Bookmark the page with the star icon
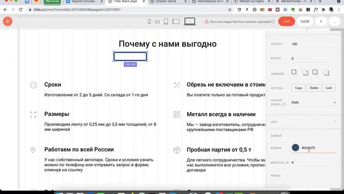The height and width of the screenshot is (194, 344). (x=230, y=10)
